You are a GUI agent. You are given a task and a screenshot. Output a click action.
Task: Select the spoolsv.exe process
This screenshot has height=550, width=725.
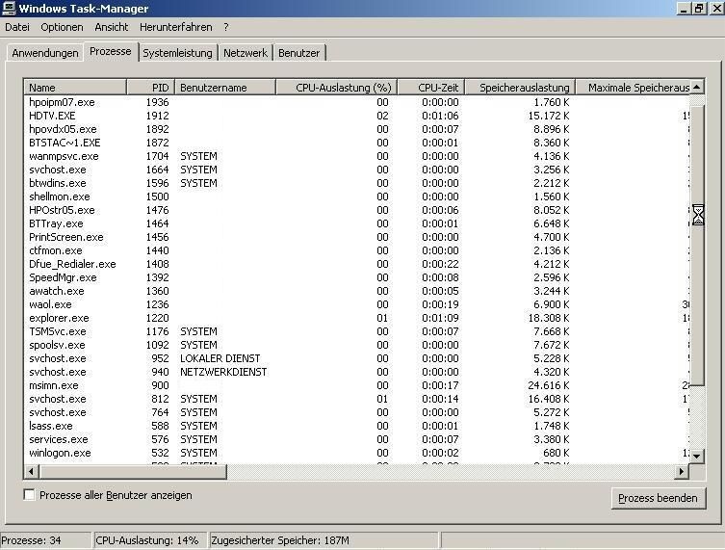(357, 345)
